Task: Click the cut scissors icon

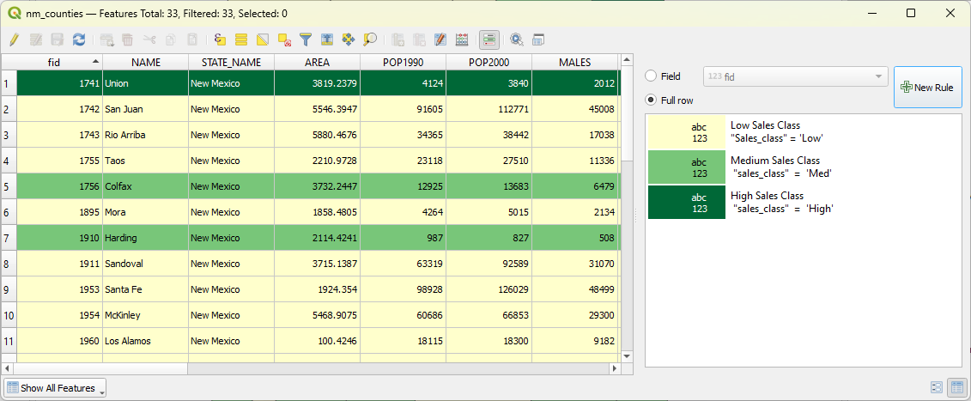Action: pos(149,39)
